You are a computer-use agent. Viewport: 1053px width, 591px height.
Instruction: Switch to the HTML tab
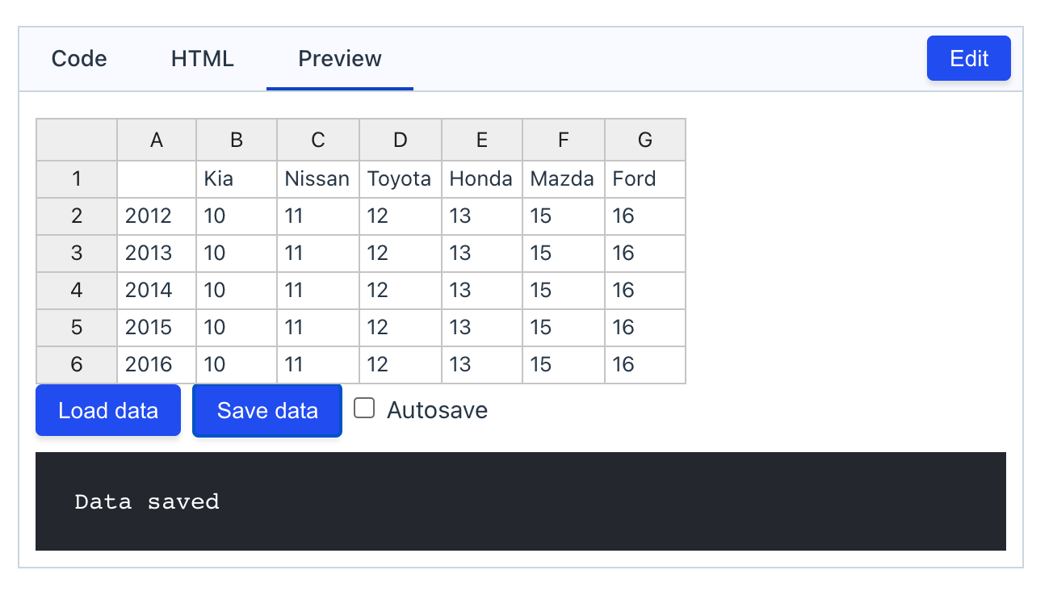(x=201, y=58)
